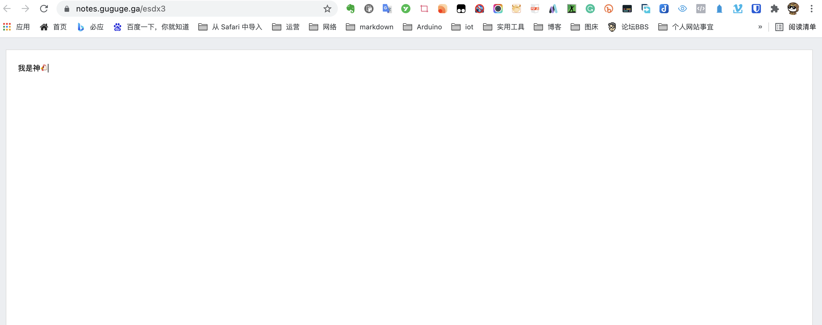
Task: Expand the hidden bookmarks overflow chevron
Action: [x=760, y=27]
